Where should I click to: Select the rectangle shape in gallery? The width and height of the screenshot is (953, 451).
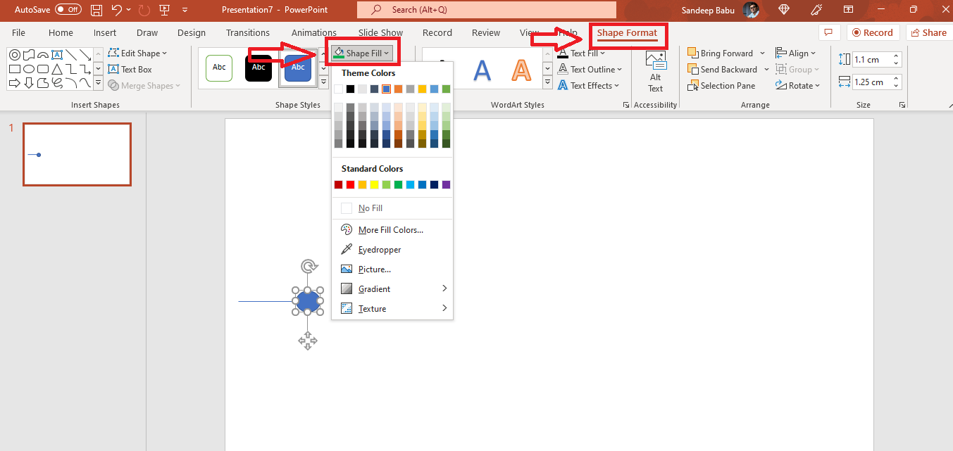tap(14, 69)
